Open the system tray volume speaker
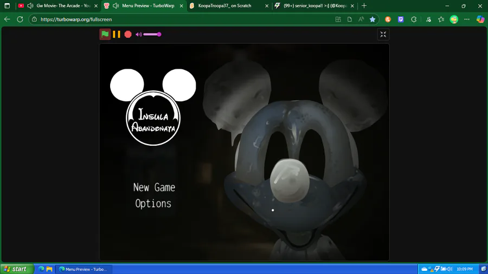Viewport: 488px width, 274px height. [450, 269]
